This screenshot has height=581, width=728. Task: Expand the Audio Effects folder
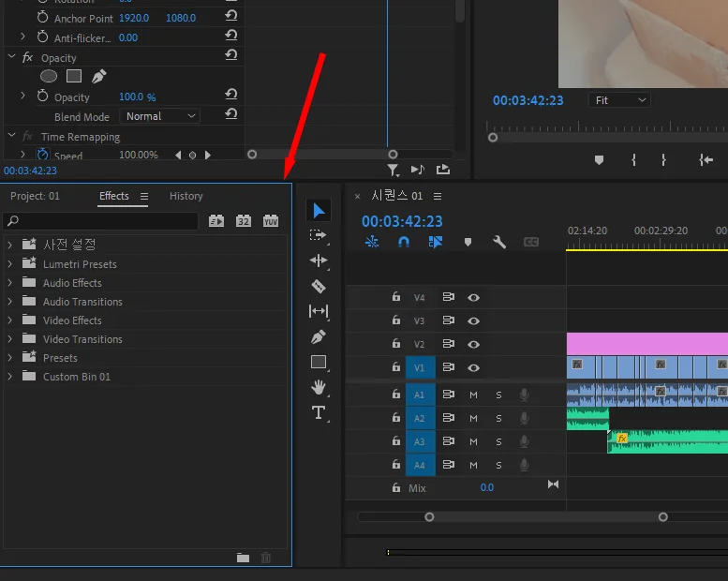point(9,282)
